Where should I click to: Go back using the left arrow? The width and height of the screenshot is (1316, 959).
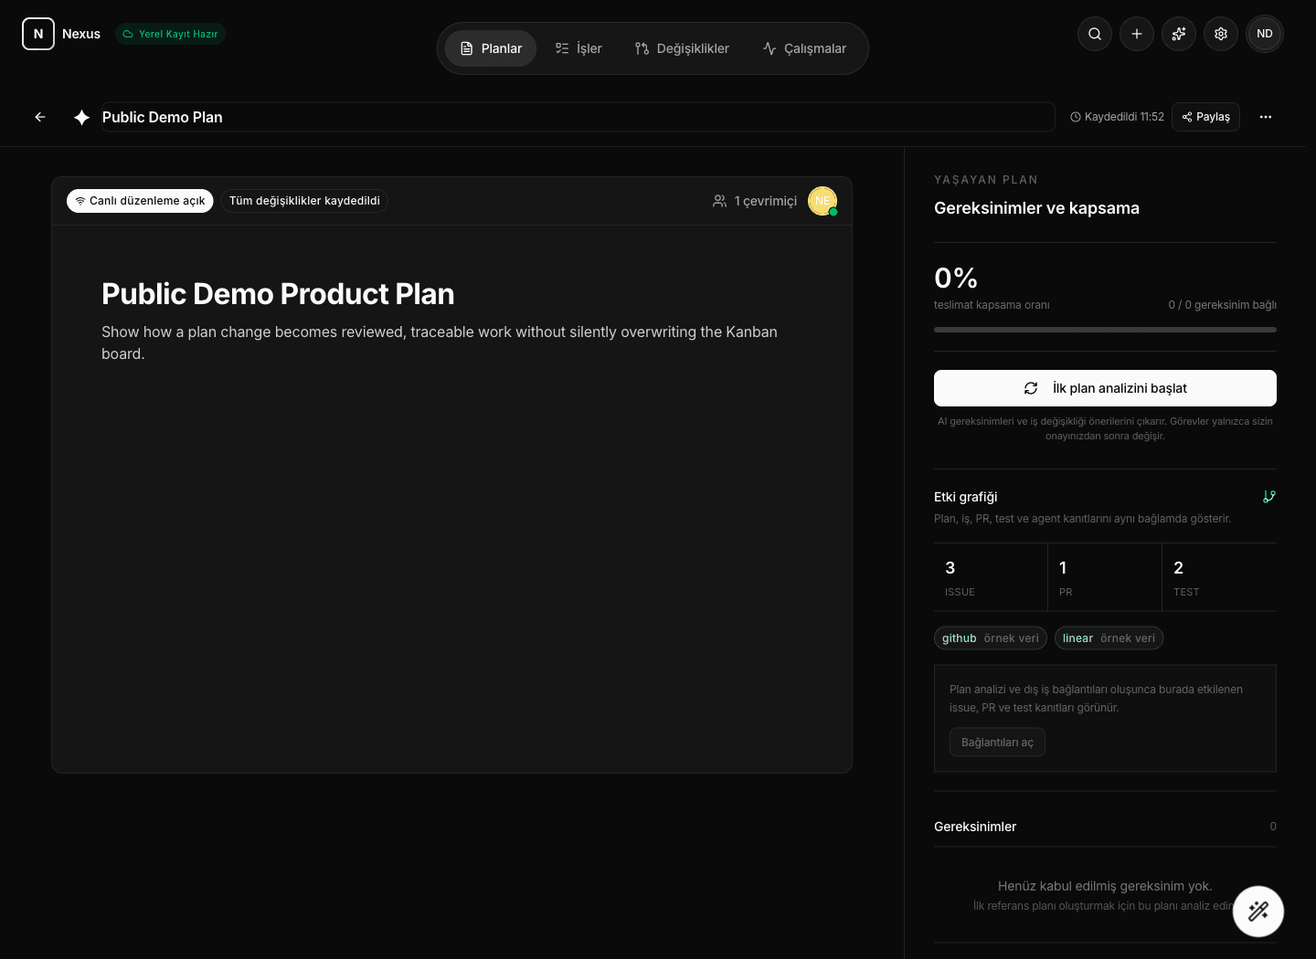coord(40,117)
